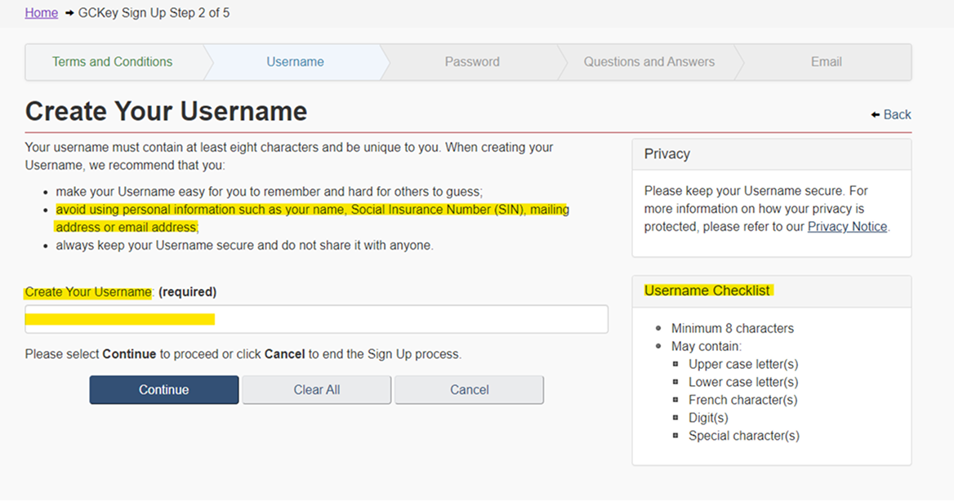Screen dimensions: 954x501
Task: Open the Home breadcrumb link
Action: [x=42, y=13]
